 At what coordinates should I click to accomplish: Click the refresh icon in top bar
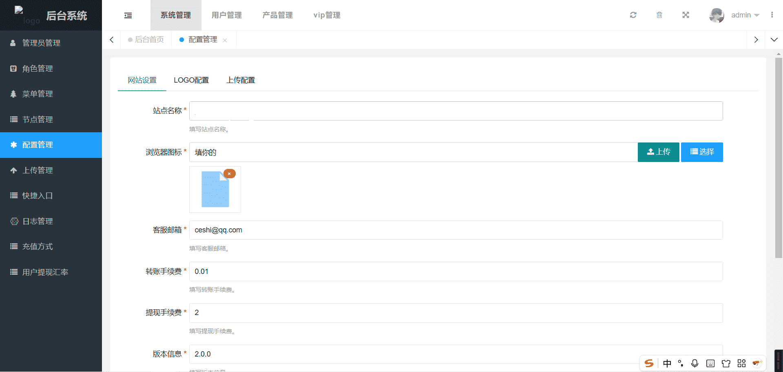click(633, 15)
